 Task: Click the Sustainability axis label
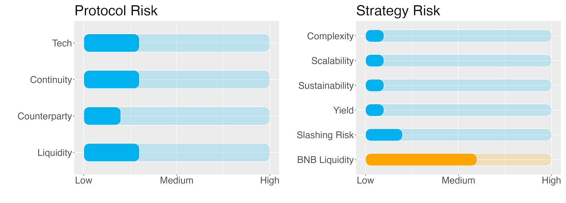tap(326, 86)
